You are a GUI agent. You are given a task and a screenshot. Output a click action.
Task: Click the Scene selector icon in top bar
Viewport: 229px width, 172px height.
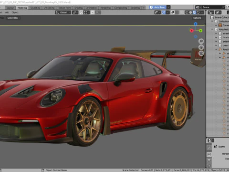198,7
